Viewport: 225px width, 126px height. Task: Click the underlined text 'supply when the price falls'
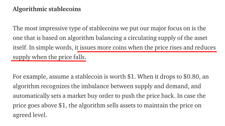[49, 57]
